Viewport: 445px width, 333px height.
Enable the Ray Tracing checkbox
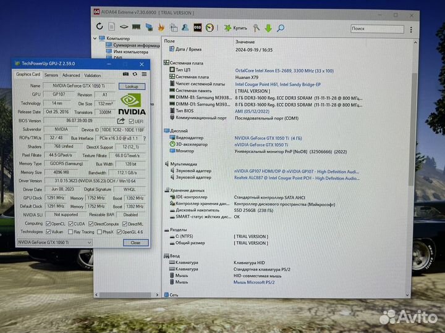70,232
